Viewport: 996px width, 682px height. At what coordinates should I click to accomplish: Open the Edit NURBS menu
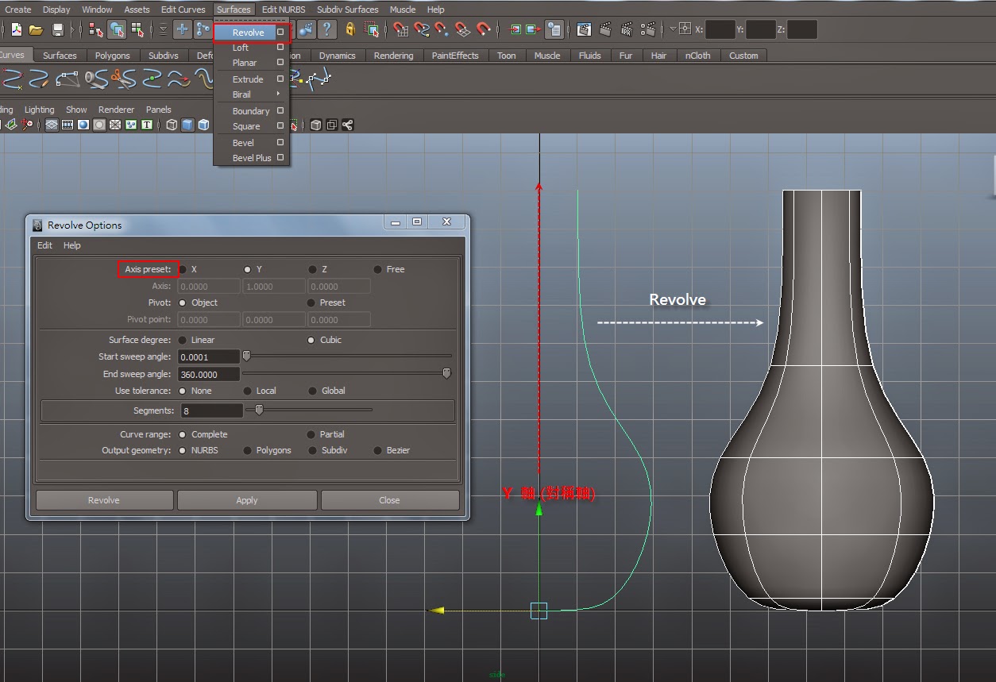284,9
